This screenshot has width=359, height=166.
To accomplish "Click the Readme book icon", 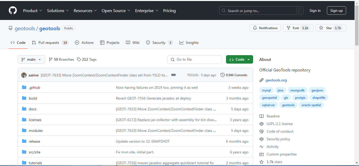I will (261, 116).
